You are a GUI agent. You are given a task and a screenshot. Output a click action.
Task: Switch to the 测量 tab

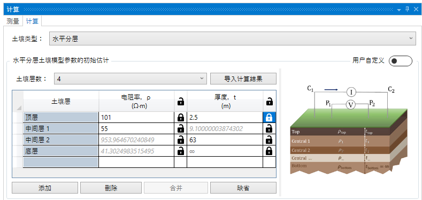coord(13,21)
